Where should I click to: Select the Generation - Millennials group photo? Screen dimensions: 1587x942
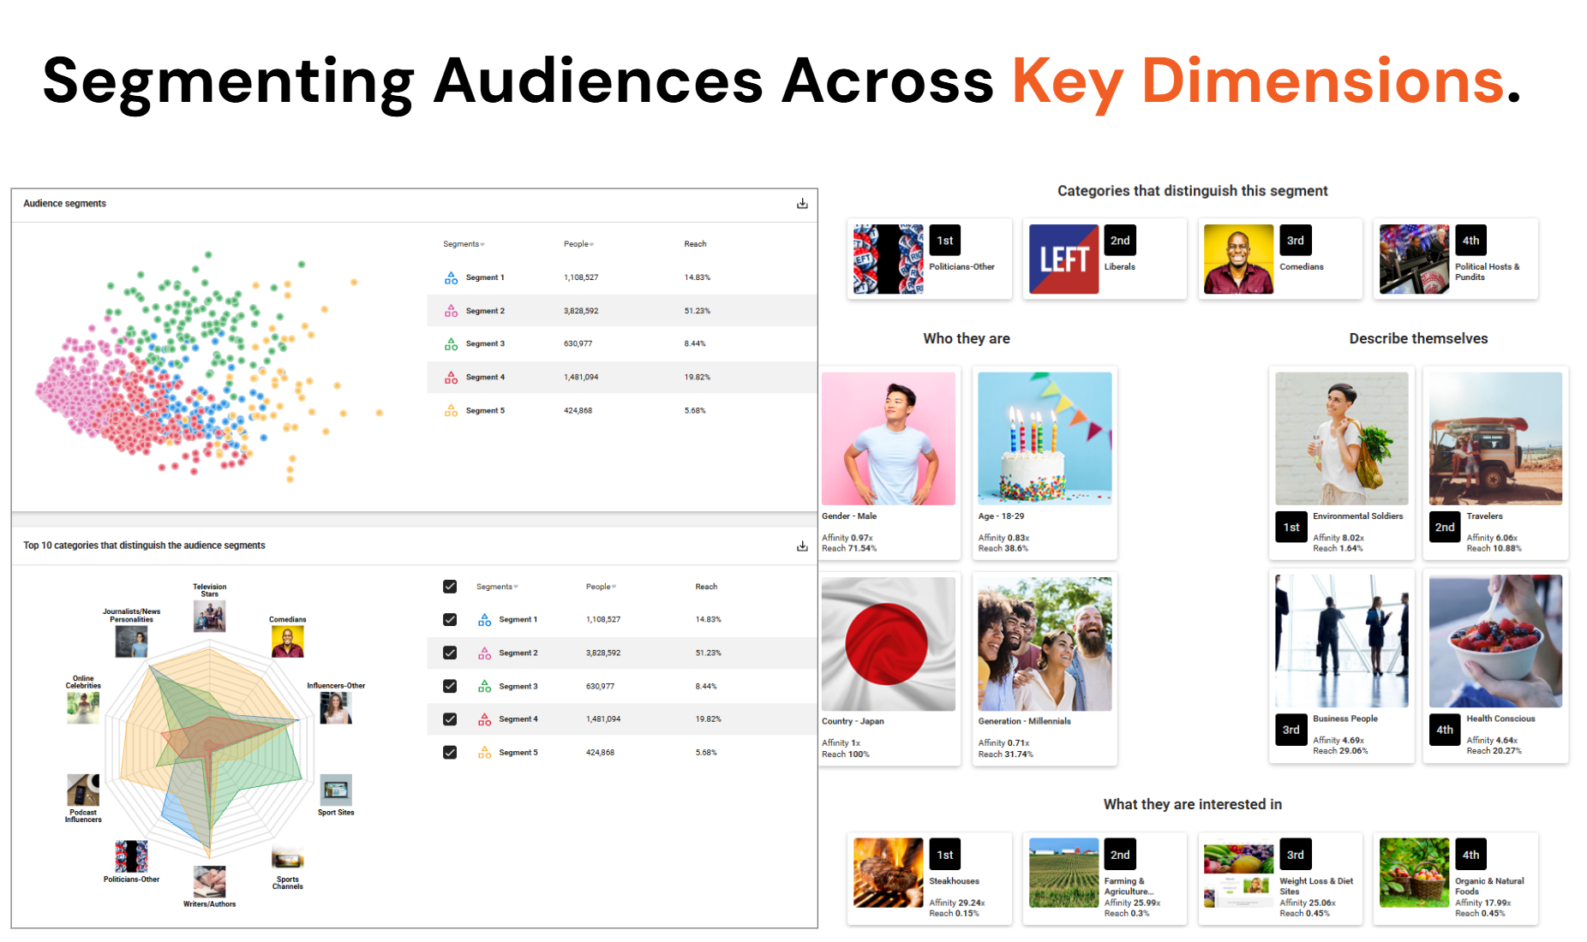coord(1045,644)
